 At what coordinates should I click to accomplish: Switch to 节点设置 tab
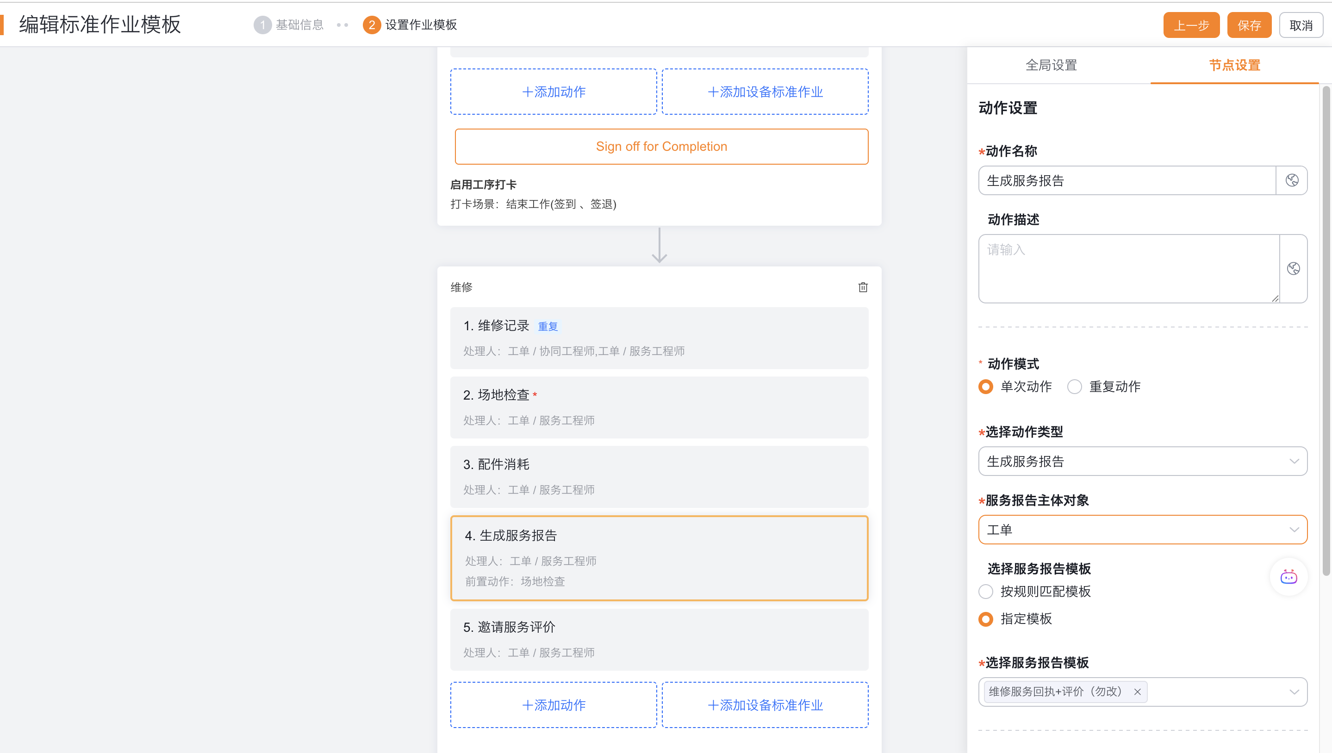click(1234, 65)
